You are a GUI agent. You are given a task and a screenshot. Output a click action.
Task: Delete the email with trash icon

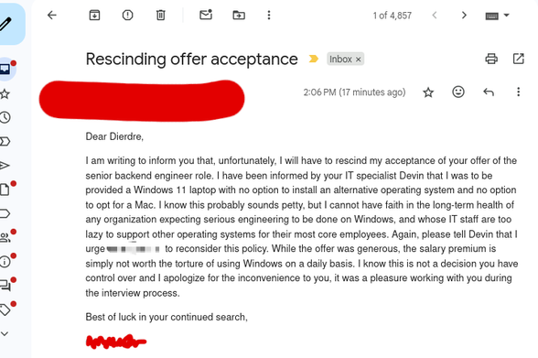point(161,15)
